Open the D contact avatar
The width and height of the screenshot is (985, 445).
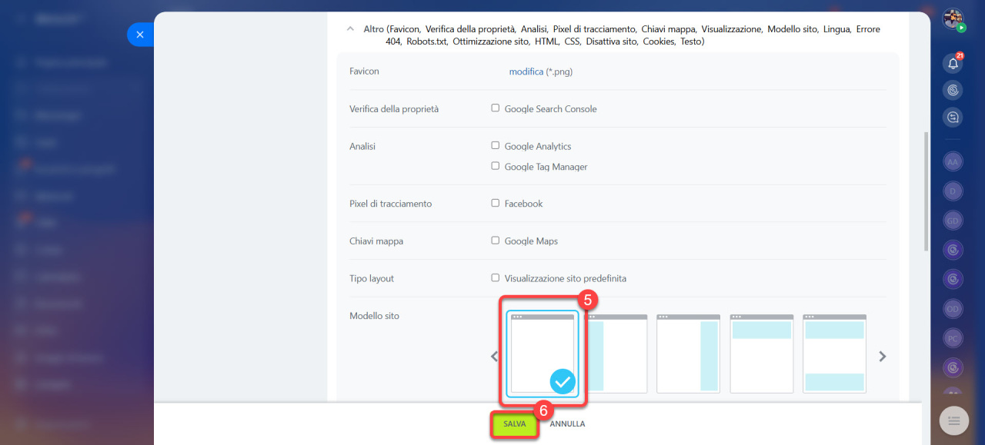953,191
